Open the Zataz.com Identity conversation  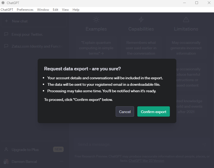click(x=34, y=46)
